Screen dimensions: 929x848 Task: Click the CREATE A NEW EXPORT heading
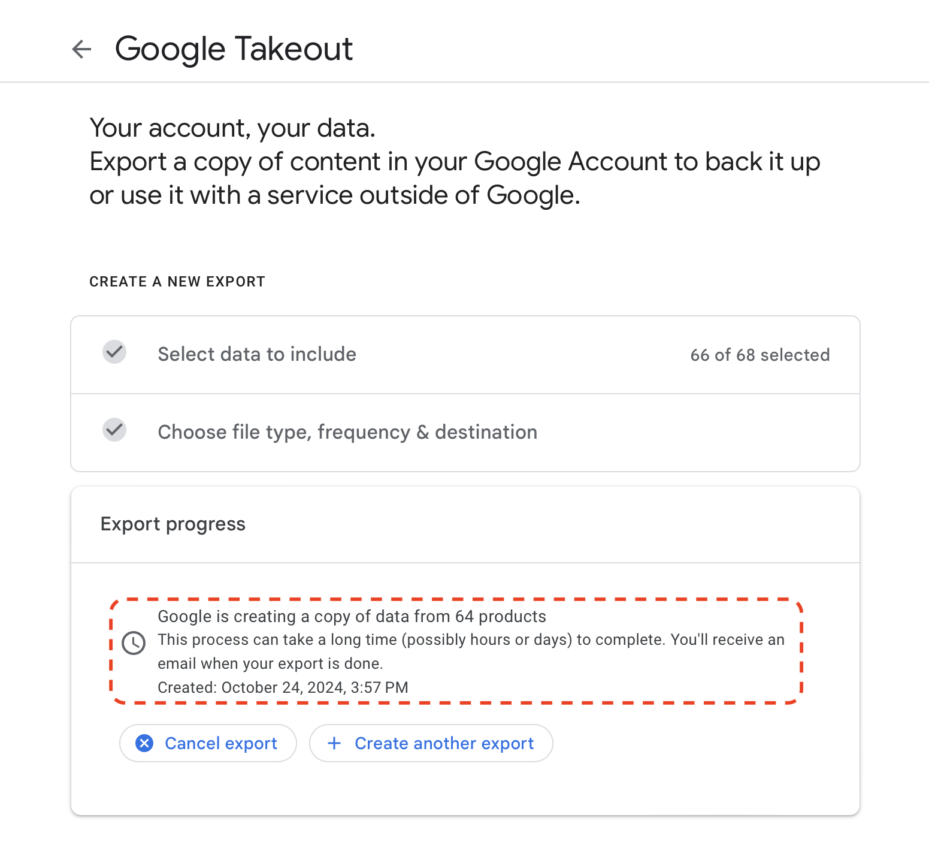tap(177, 282)
